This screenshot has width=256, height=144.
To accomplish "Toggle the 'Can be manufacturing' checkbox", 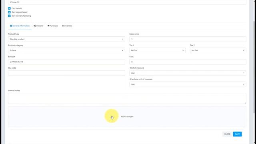I will tap(9, 16).
